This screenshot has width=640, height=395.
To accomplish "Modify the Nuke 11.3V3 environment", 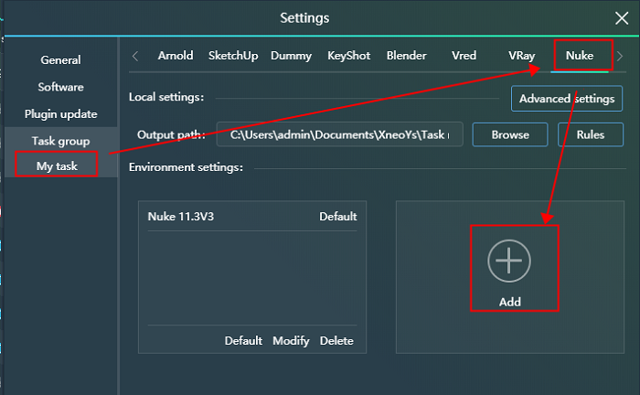I will pyautogui.click(x=291, y=341).
